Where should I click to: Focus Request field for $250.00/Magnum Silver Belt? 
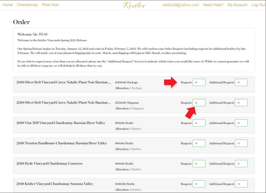pyautogui.click(x=199, y=103)
